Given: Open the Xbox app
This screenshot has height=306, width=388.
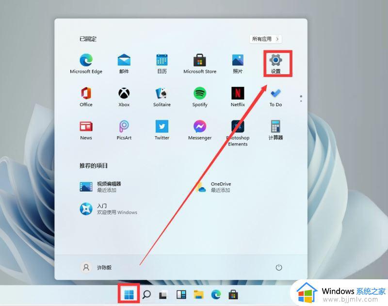Looking at the screenshot, I should tap(124, 97).
